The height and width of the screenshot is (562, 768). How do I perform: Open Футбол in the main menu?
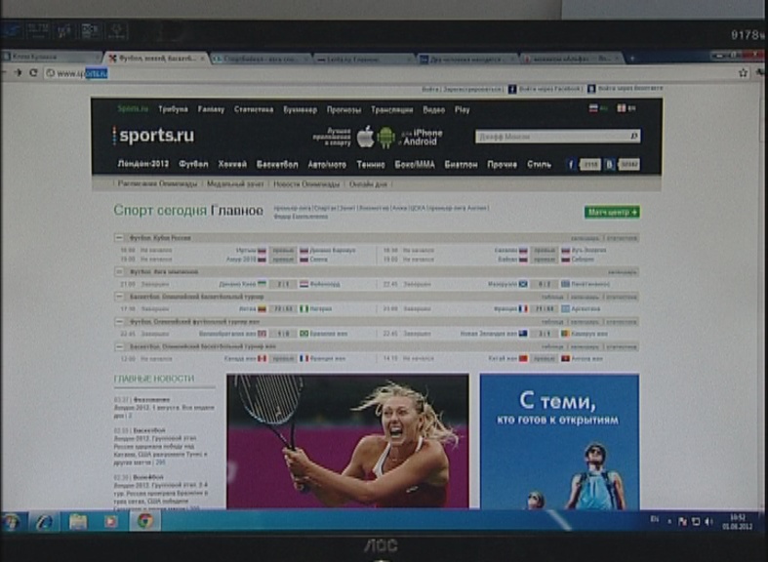click(x=193, y=165)
